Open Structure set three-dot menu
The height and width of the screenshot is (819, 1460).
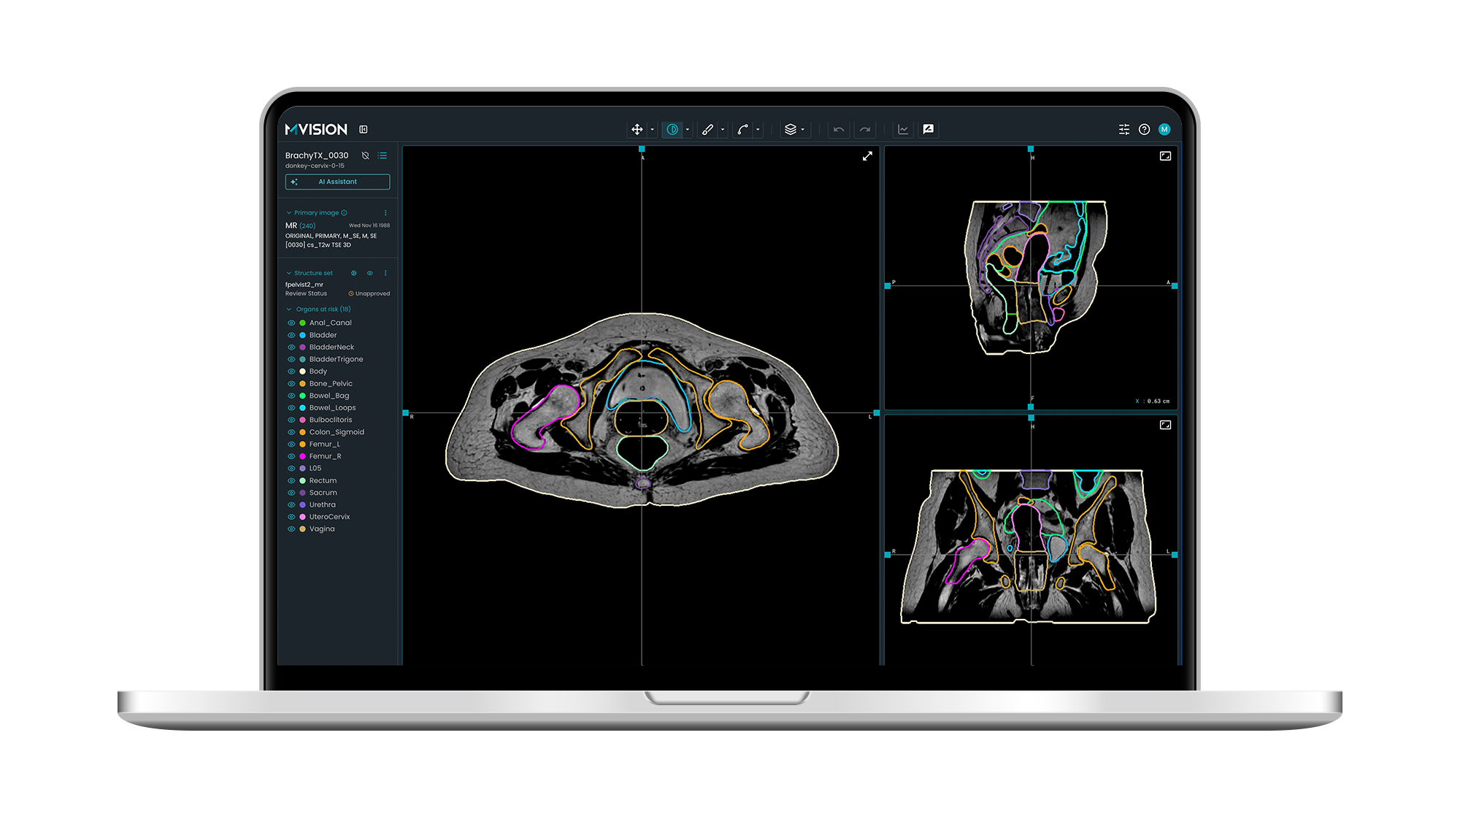point(385,273)
